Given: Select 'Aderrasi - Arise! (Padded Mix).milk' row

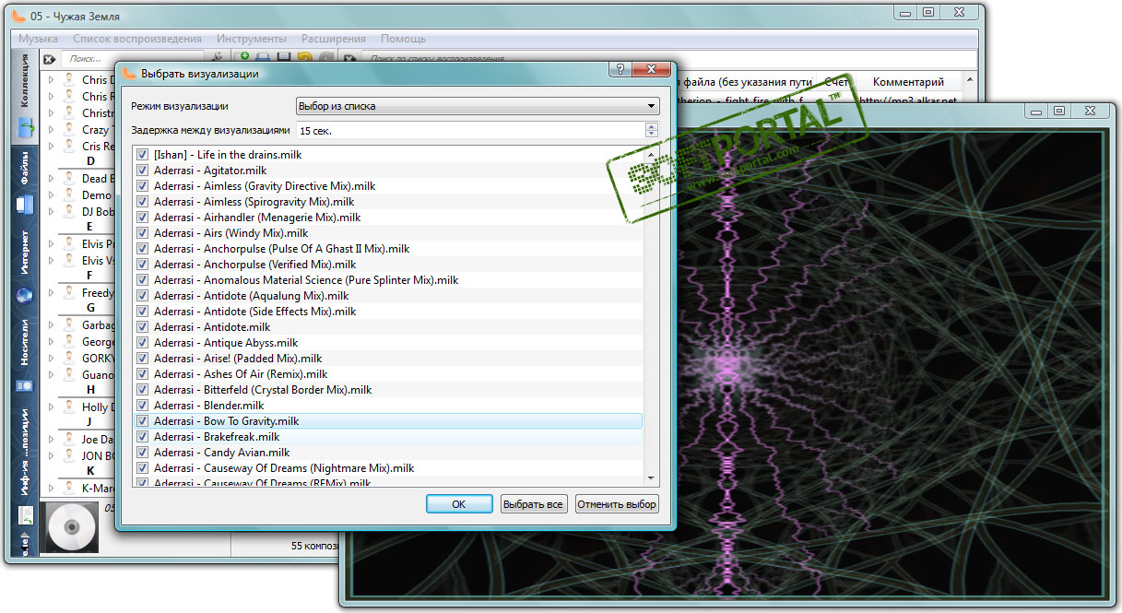Looking at the screenshot, I should (x=388, y=359).
